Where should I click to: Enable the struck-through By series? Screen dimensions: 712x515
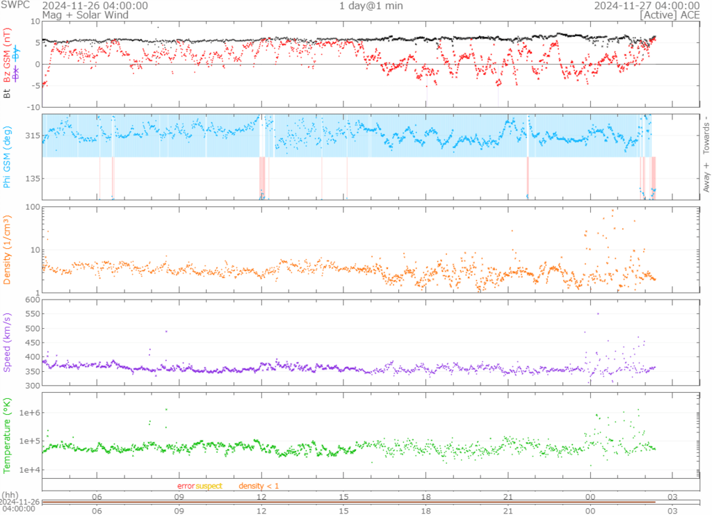pos(17,53)
